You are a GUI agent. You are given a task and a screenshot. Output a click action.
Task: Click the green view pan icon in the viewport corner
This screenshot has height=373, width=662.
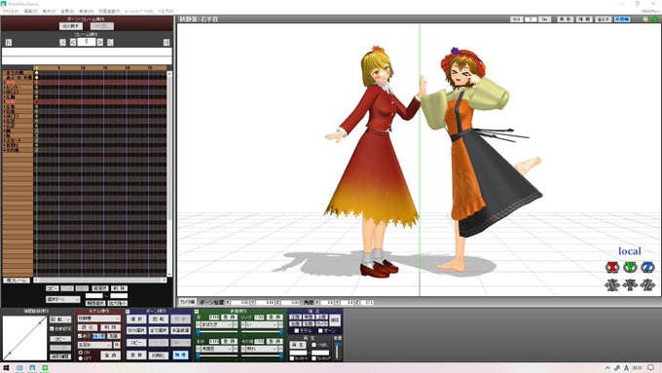click(655, 19)
